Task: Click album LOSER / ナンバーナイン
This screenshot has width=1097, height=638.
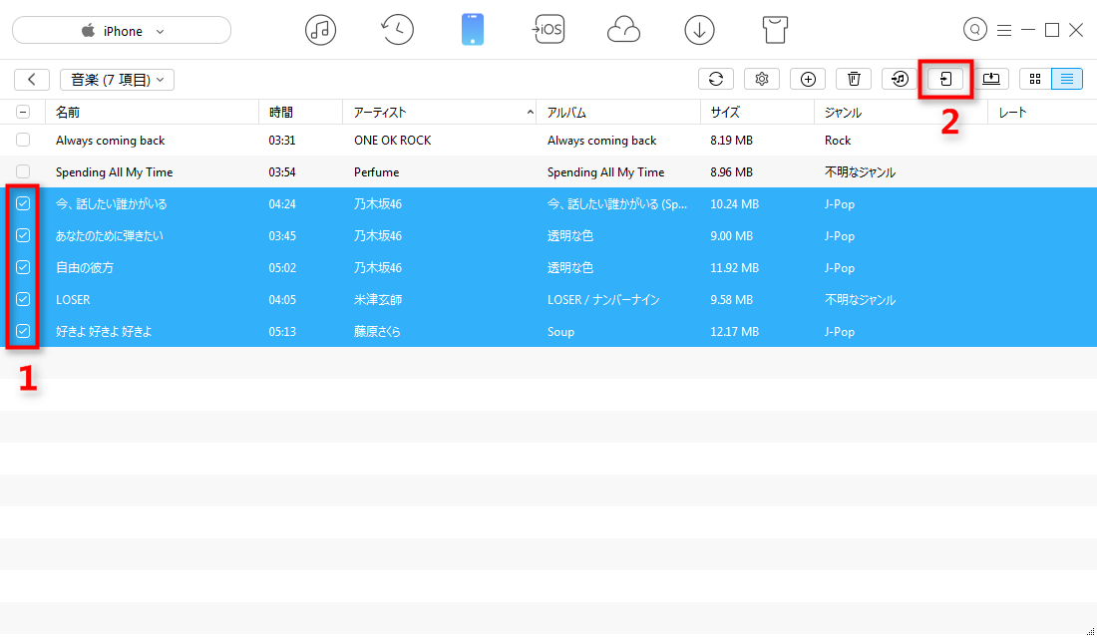Action: point(603,299)
